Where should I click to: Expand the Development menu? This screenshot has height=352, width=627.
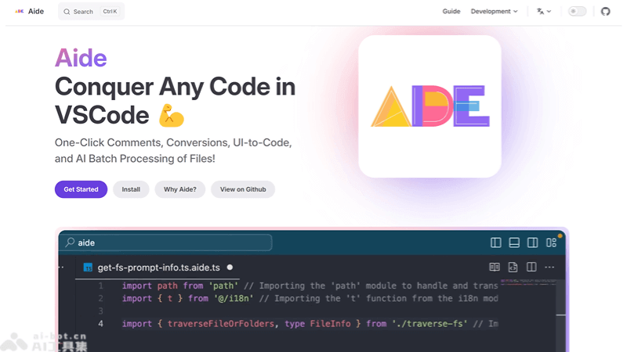[494, 12]
